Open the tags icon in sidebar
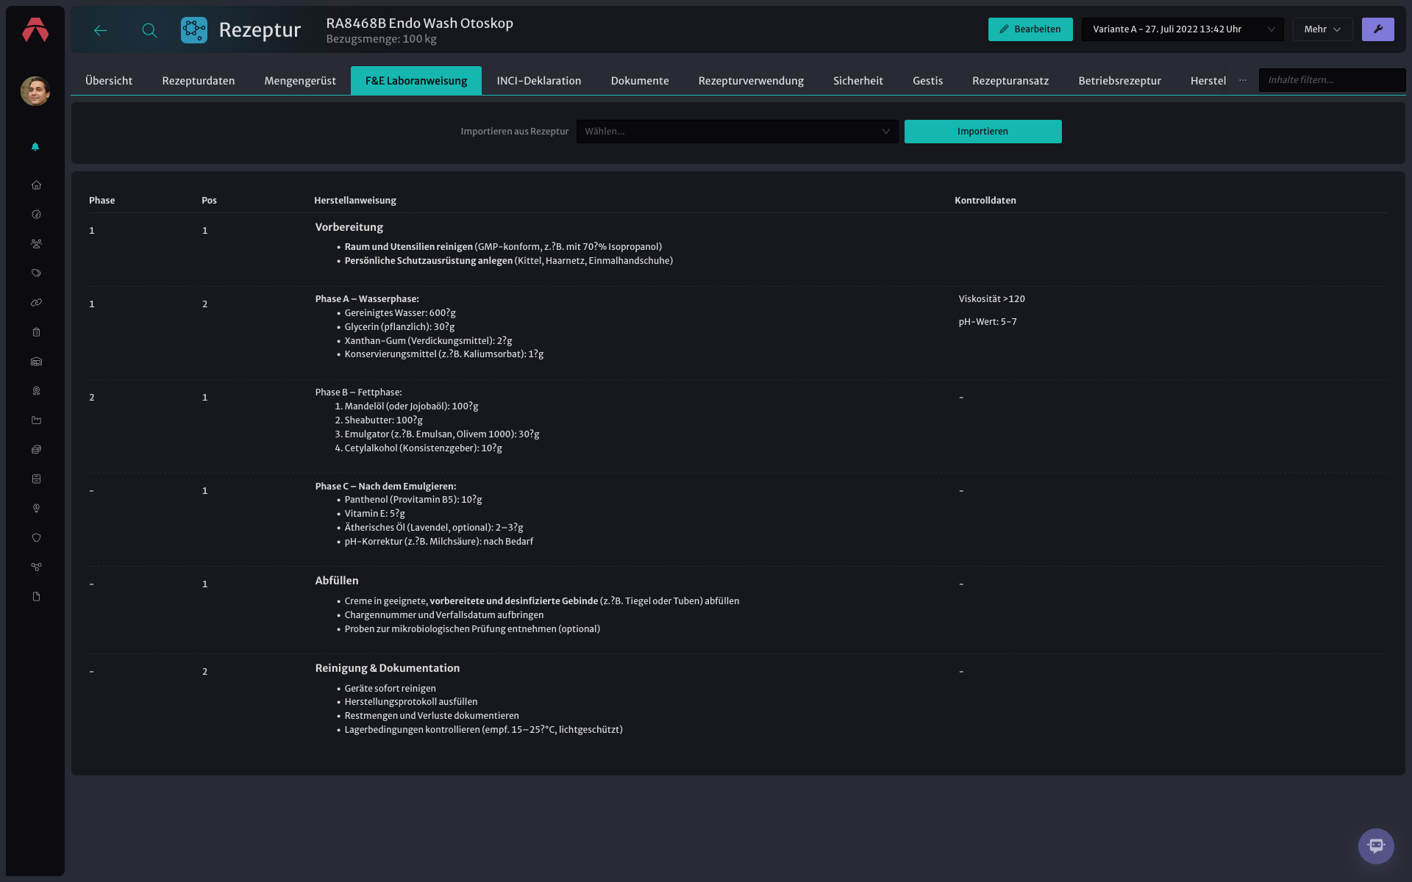 tap(36, 273)
